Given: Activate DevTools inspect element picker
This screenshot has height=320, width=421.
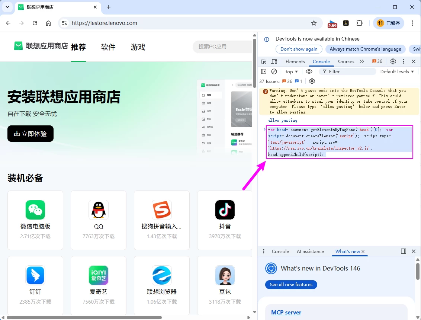Looking at the screenshot, I should [264, 61].
